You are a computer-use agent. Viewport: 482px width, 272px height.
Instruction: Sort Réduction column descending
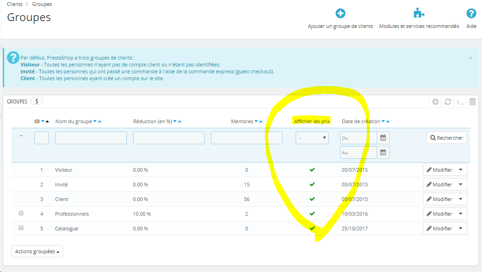175,121
